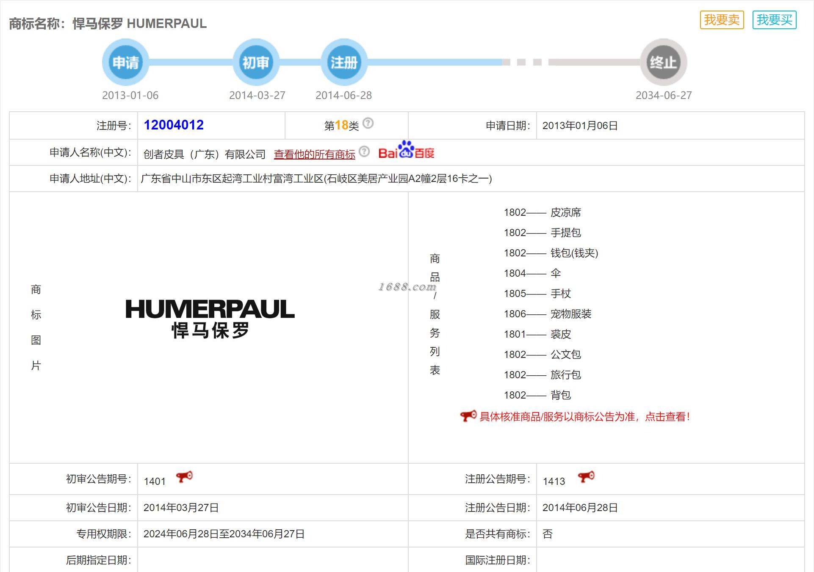The image size is (814, 572).
Task: Click the 1802—— 旅行包 item
Action: 543,375
